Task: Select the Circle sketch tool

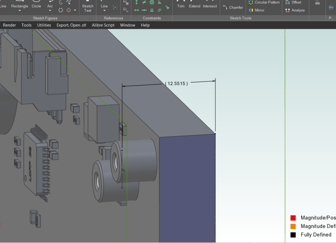Action: (x=36, y=4)
